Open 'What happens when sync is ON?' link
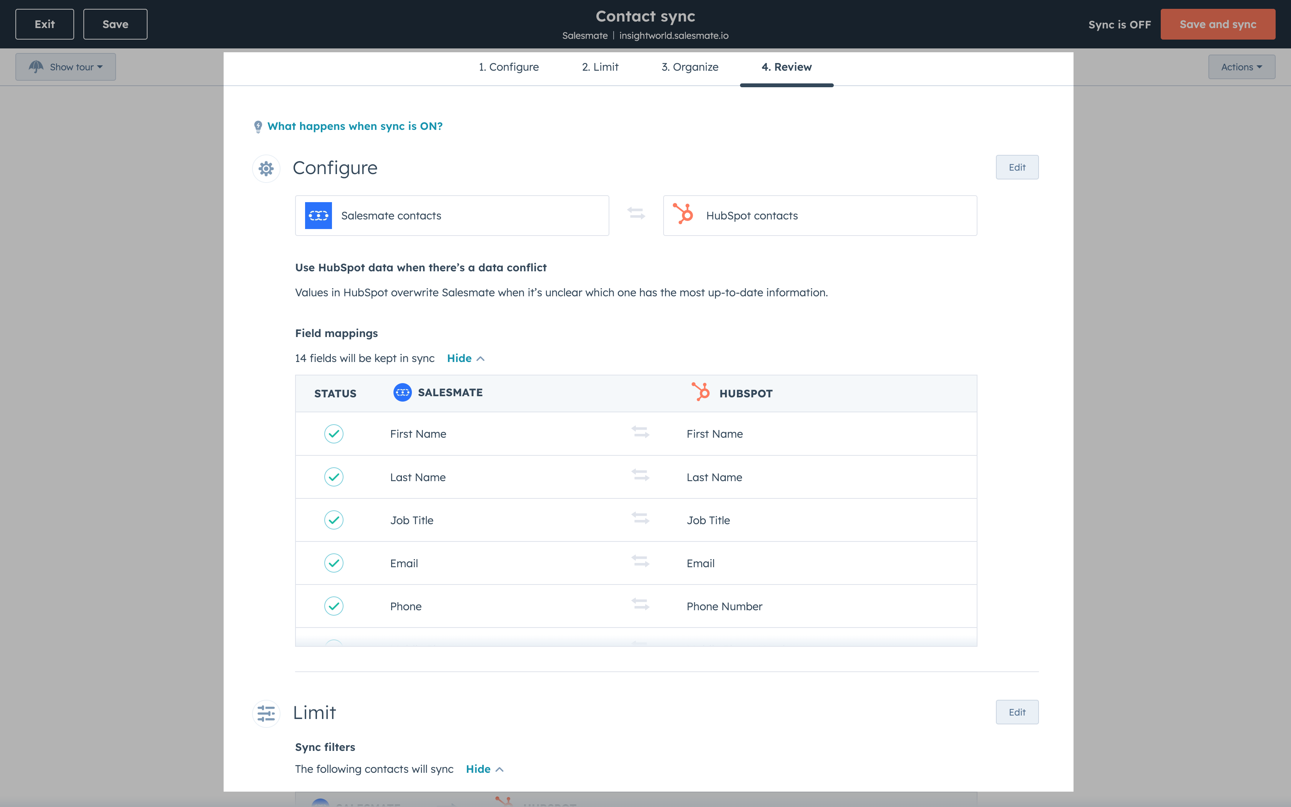Image resolution: width=1291 pixels, height=807 pixels. (x=355, y=126)
